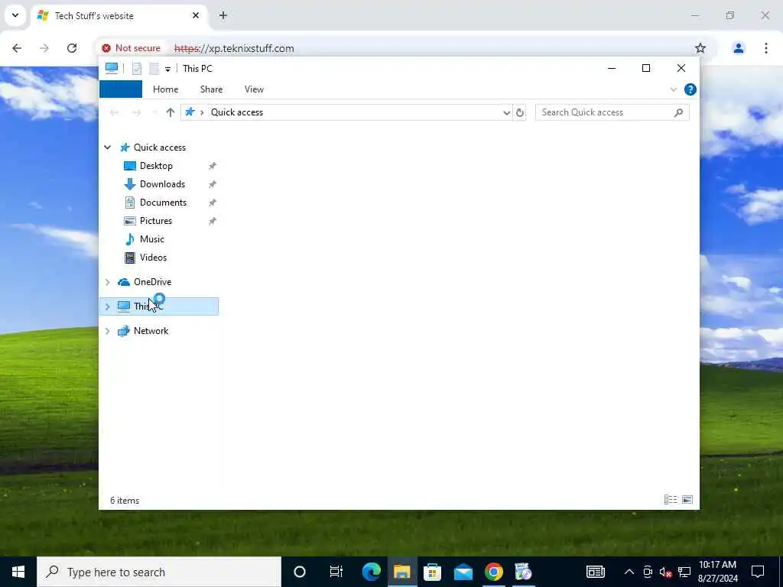Click the This PC icon in title bar
Viewport: 783px width, 587px height.
[112, 68]
